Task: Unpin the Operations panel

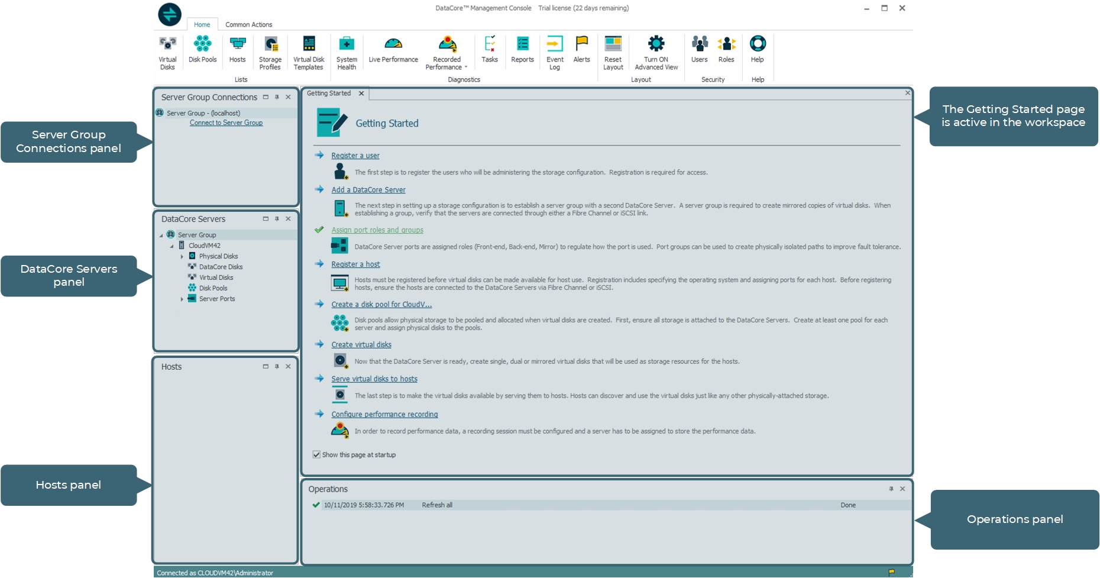Action: click(891, 489)
